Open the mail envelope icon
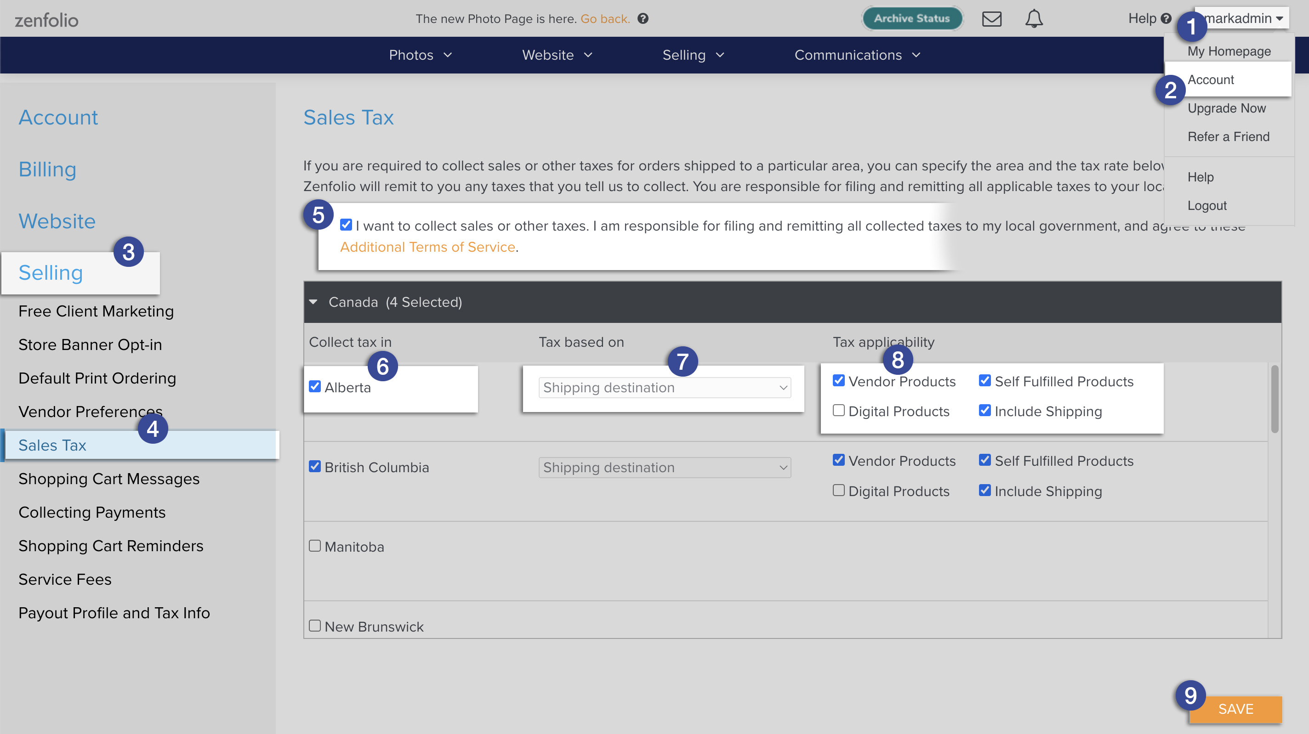1309x734 pixels. (991, 19)
